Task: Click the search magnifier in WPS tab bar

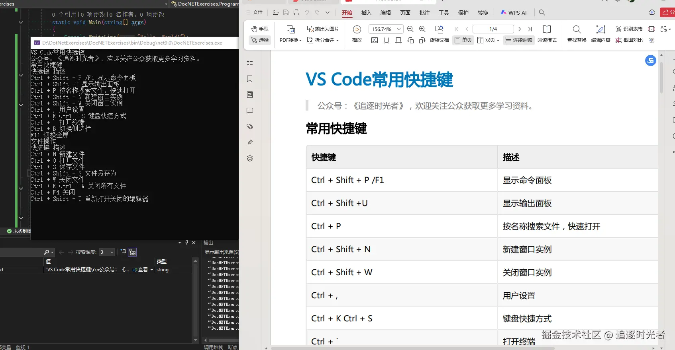Action: (542, 13)
